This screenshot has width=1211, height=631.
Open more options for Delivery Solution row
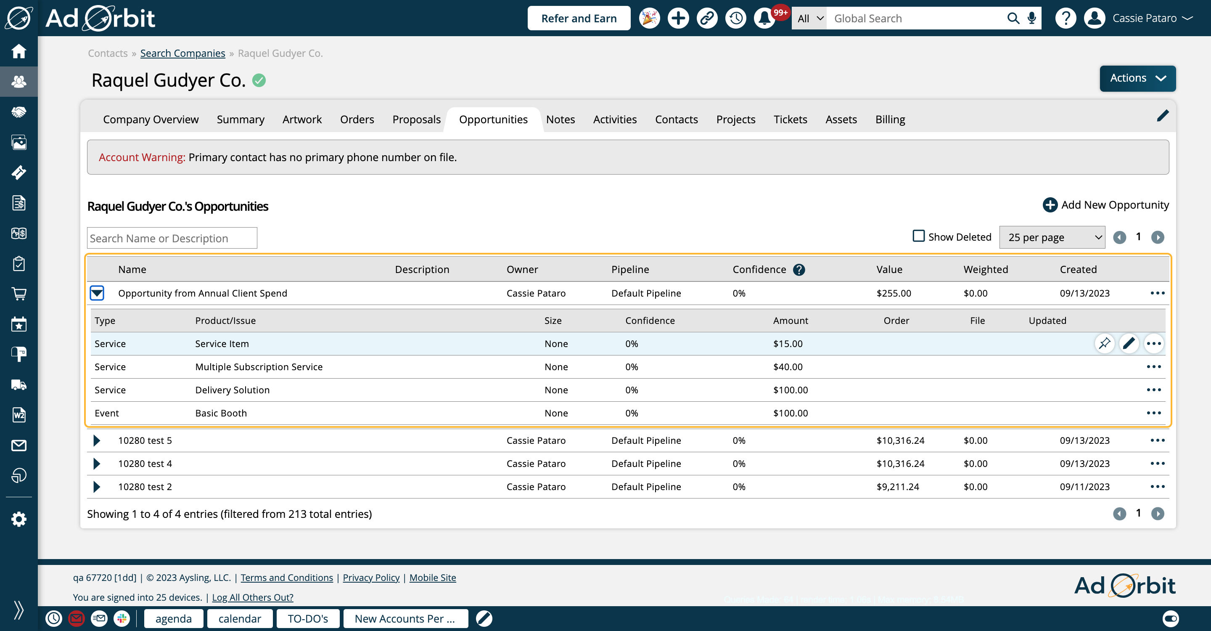pos(1154,390)
